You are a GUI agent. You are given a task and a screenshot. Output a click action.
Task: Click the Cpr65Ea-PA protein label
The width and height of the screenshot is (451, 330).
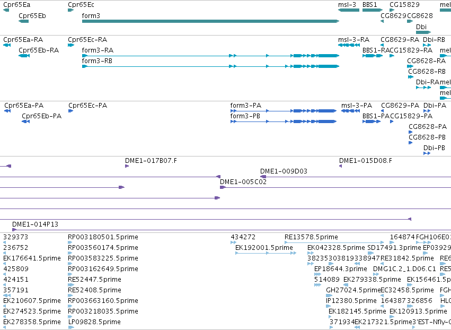click(24, 106)
